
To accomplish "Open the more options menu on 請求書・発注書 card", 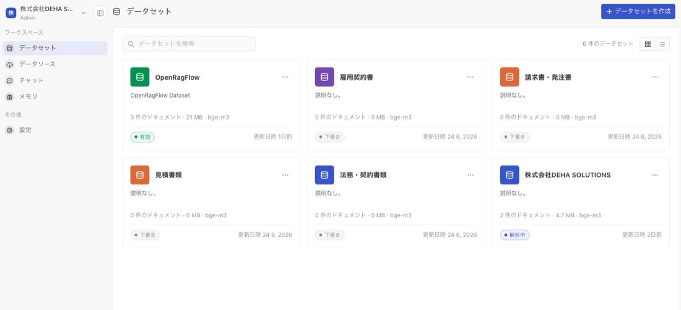I will point(655,77).
